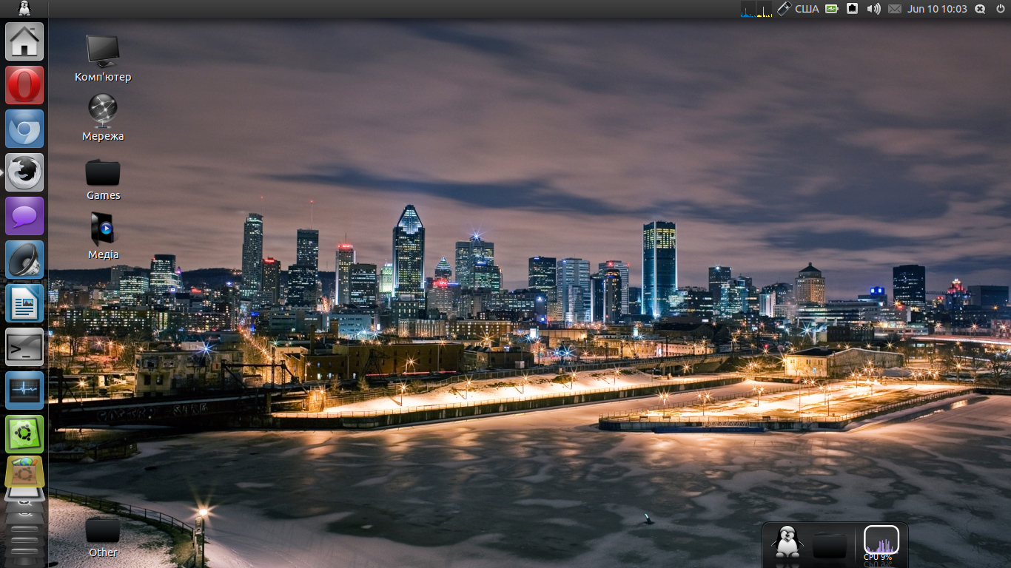Launch the Opera browser
The width and height of the screenshot is (1011, 568).
pos(24,85)
